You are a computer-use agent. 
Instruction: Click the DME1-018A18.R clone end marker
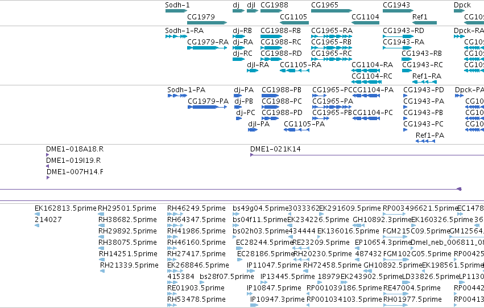pyautogui.click(x=48, y=155)
